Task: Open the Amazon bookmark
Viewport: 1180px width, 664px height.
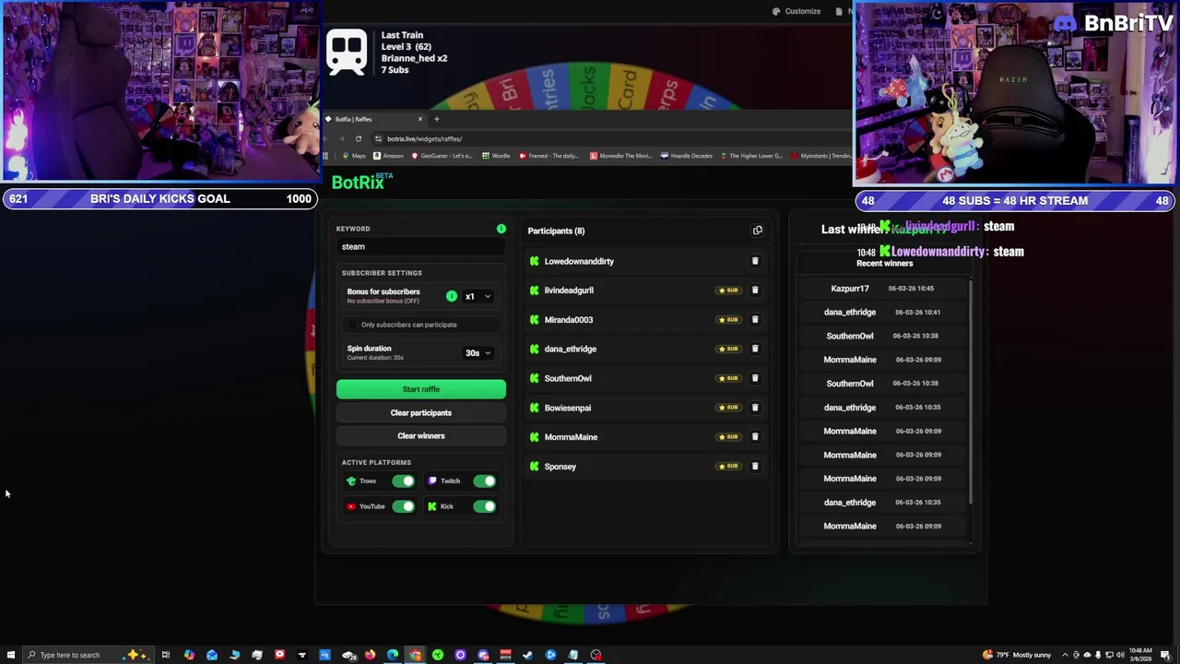Action: click(388, 156)
